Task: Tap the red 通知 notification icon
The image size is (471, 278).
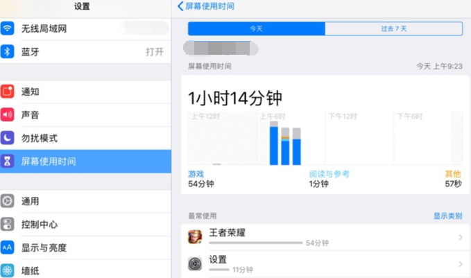Action: 7,92
